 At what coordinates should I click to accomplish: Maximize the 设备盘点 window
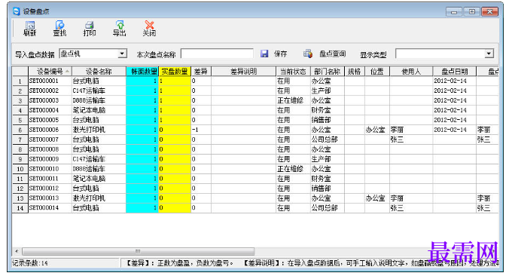471,12
